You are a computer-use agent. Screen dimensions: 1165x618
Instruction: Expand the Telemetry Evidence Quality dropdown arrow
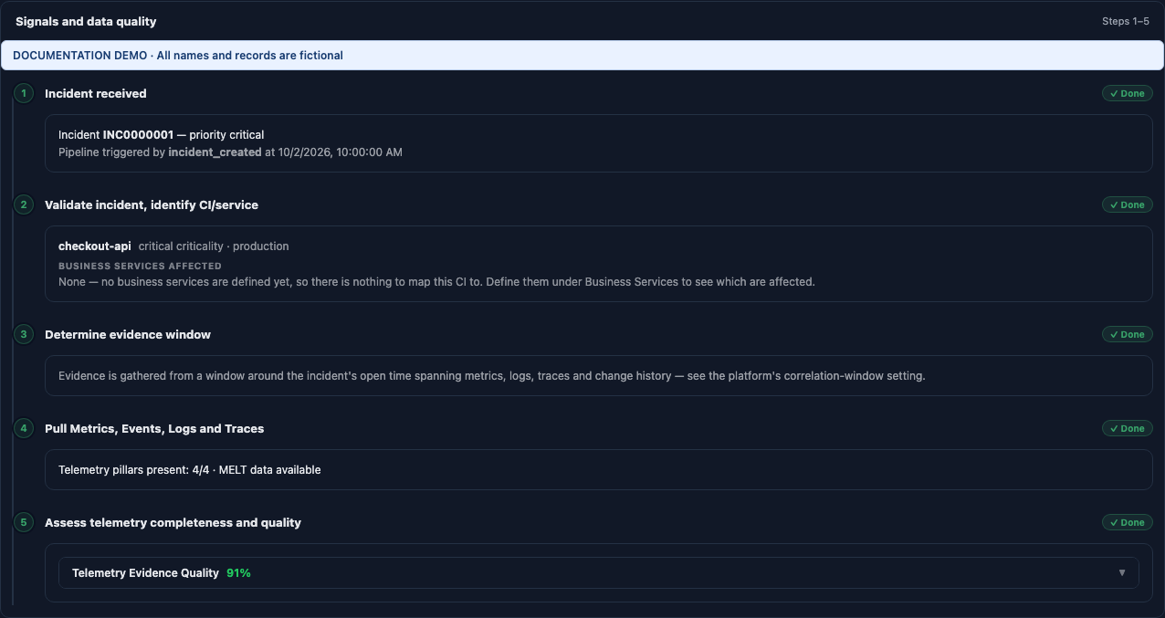click(x=1122, y=573)
